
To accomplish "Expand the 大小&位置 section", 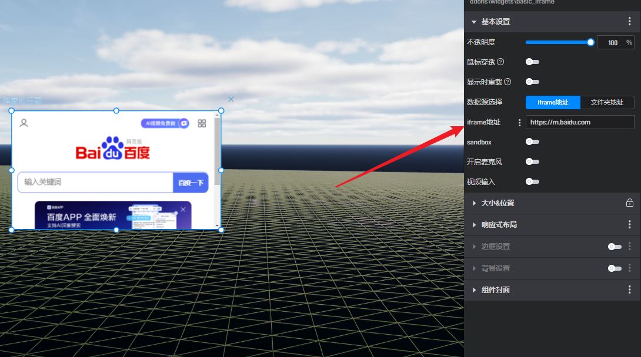I will click(474, 203).
